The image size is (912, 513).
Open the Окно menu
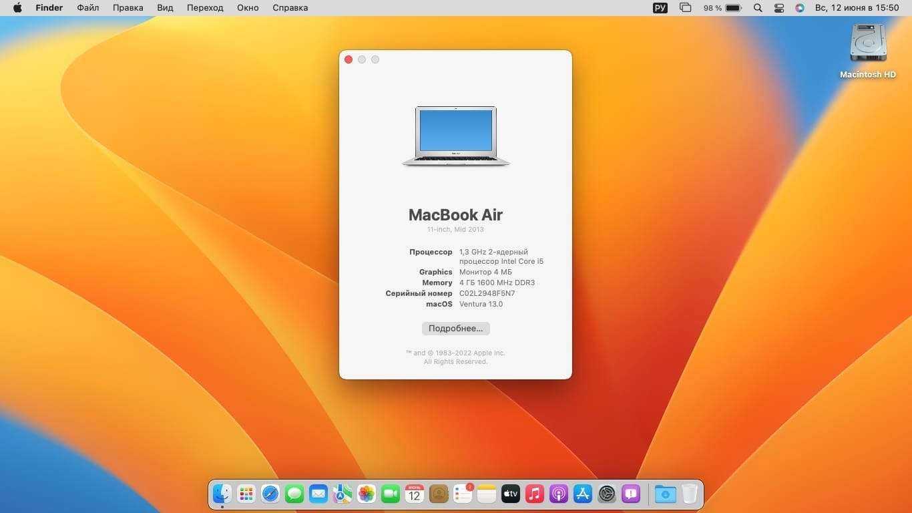[248, 8]
